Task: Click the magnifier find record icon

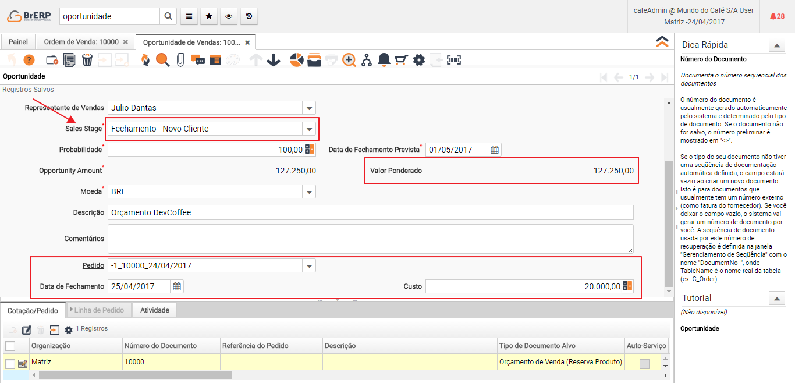Action: point(162,60)
